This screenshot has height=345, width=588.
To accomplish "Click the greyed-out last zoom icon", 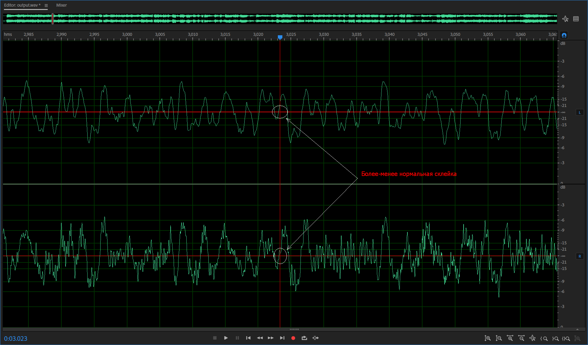I will [577, 338].
